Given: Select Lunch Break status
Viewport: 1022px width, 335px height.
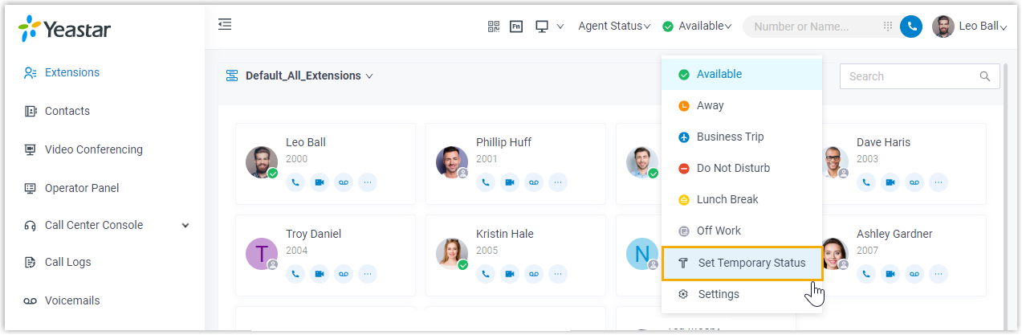Looking at the screenshot, I should (x=742, y=199).
